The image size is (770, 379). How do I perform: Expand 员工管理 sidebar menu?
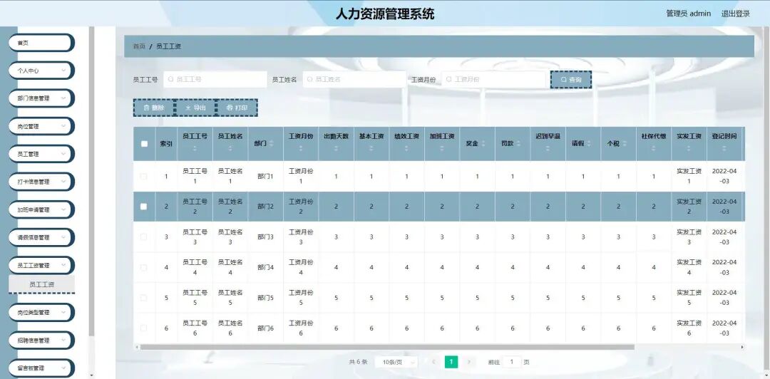pyautogui.click(x=41, y=154)
